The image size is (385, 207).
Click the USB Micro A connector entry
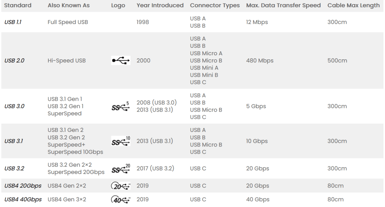click(x=206, y=53)
